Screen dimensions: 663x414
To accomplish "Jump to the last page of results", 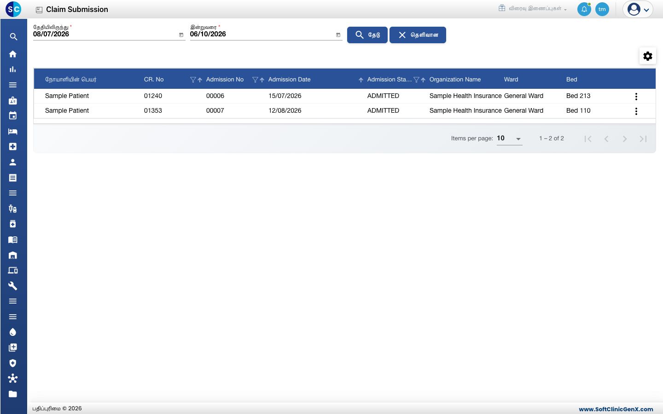I will (643, 139).
